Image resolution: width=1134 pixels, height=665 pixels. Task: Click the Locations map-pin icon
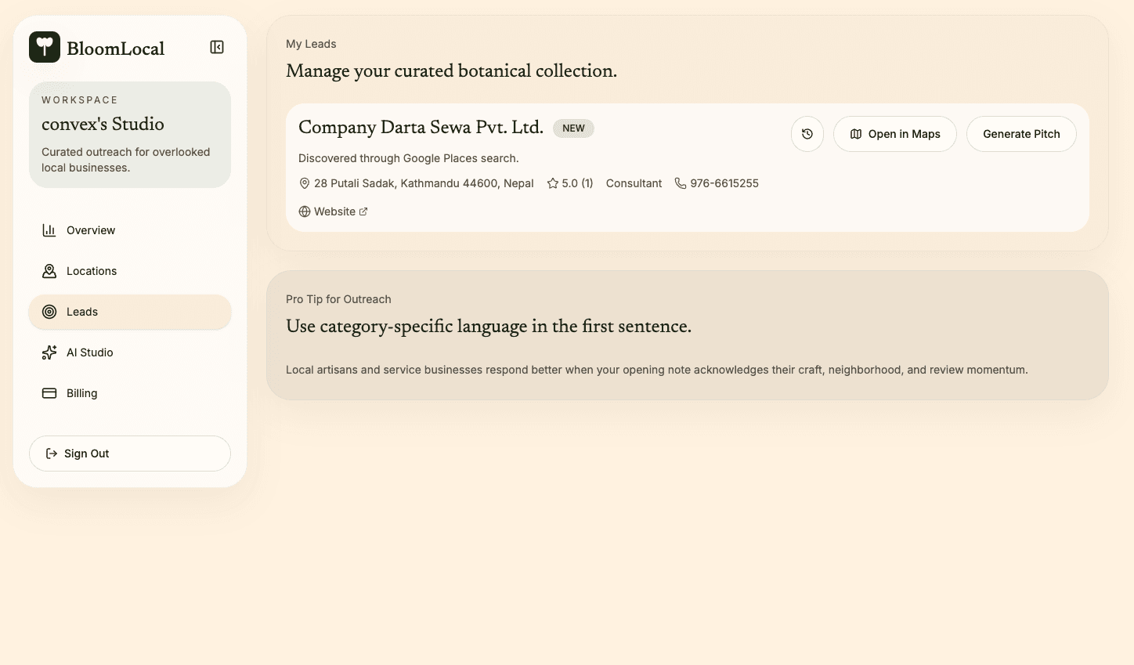click(49, 270)
